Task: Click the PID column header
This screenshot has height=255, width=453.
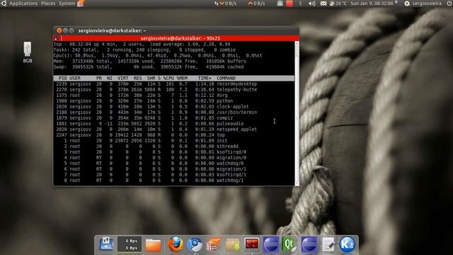Action: [63, 78]
